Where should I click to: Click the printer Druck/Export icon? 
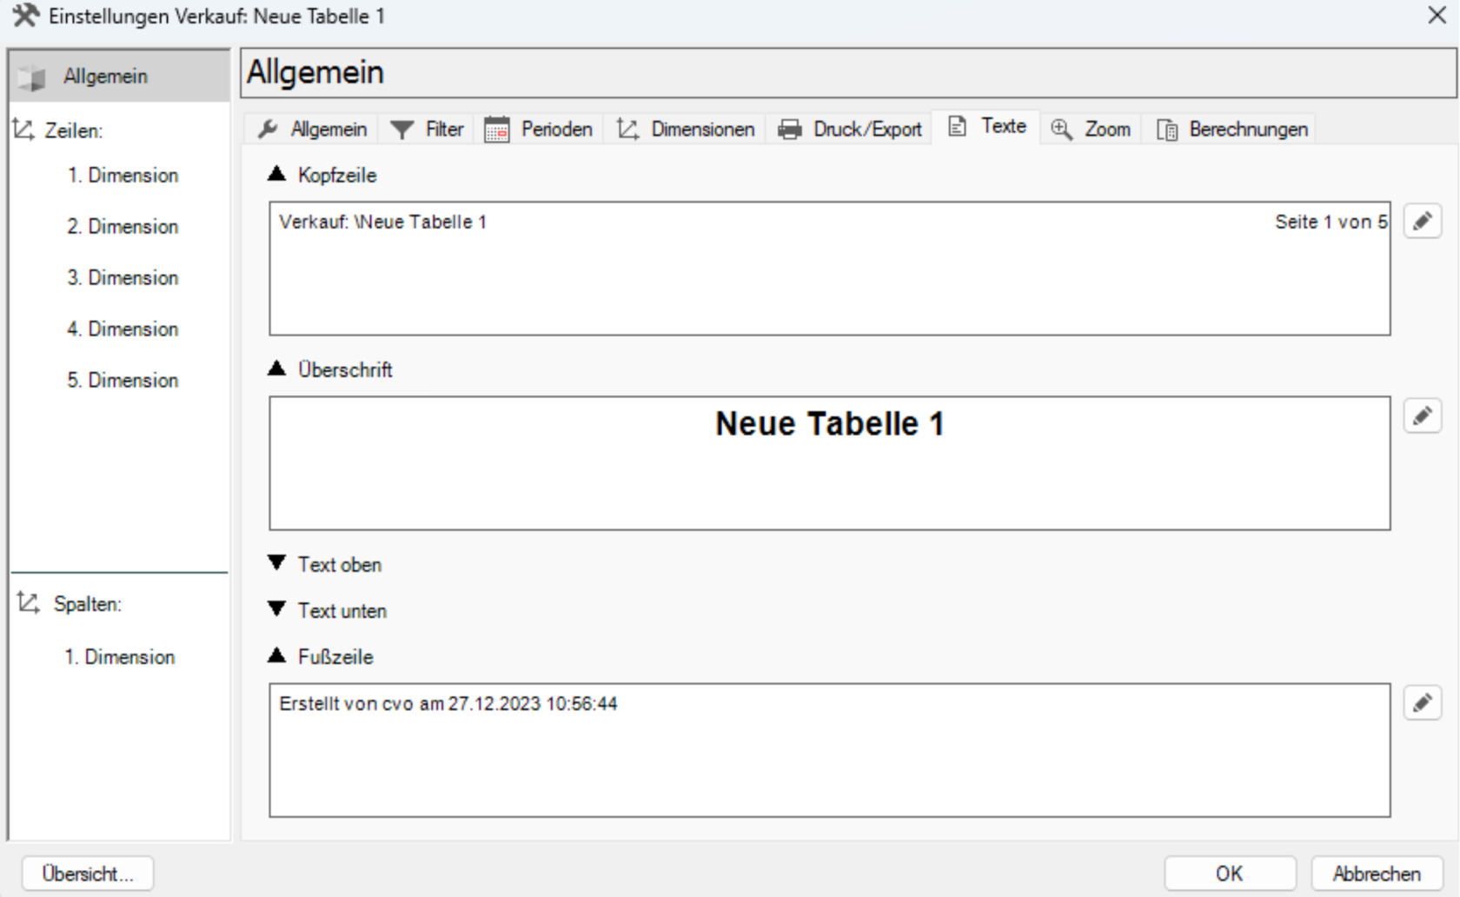click(789, 130)
